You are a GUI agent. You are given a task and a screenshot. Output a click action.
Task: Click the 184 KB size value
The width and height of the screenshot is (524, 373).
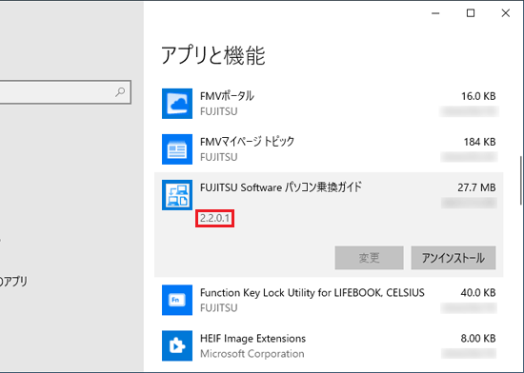479,142
